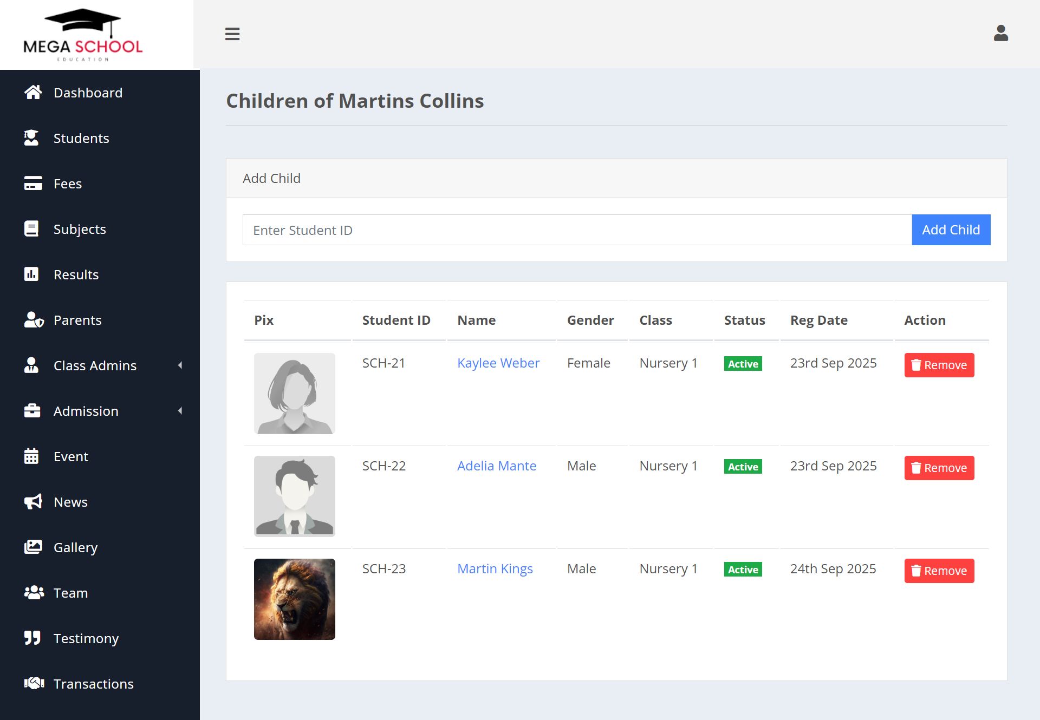The width and height of the screenshot is (1040, 720).
Task: Click the Transactions handshake icon
Action: tap(34, 684)
